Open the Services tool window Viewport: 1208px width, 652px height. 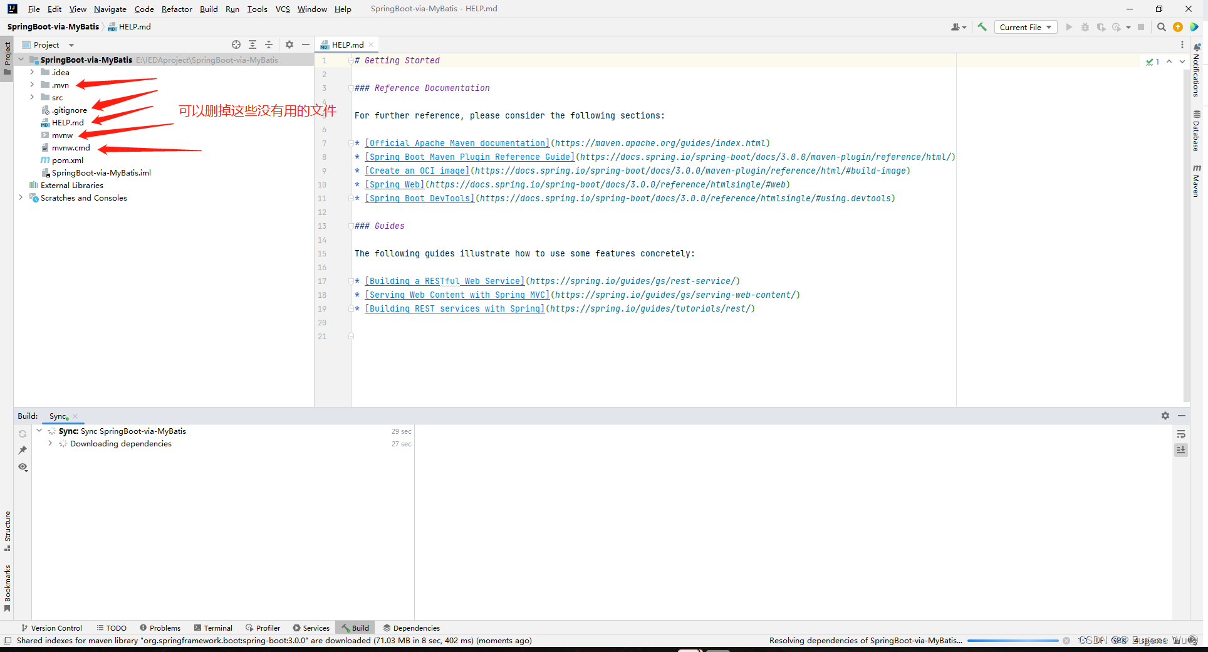coord(311,628)
